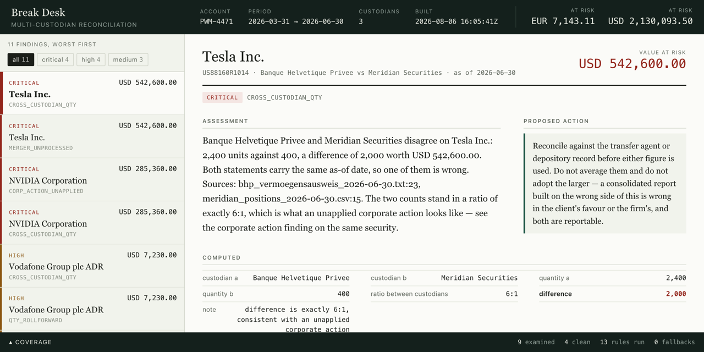Filter findings by 'medium 3'
704x352 pixels.
128,59
